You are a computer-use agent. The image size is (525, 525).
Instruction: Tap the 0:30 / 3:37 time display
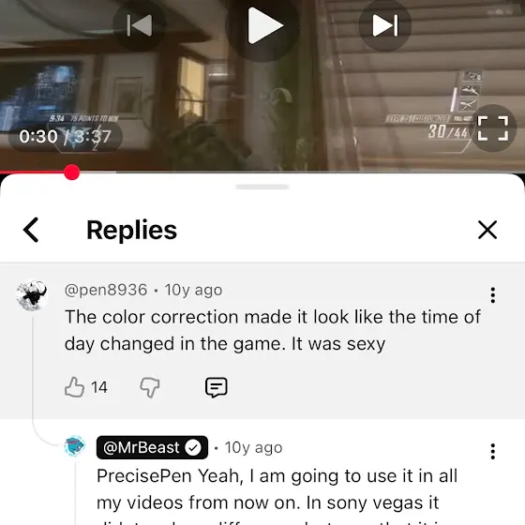click(x=65, y=136)
